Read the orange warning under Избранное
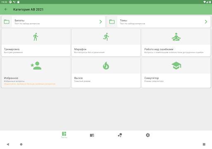Screen dimensions: 212x149 pos(30,84)
